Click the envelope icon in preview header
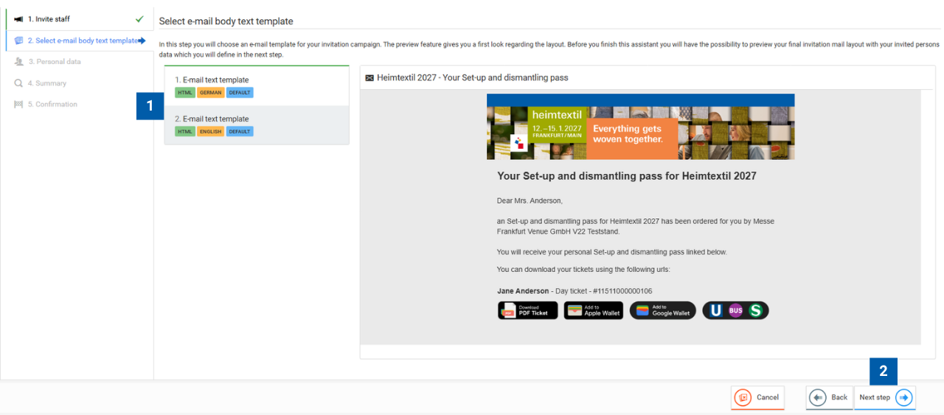 369,77
